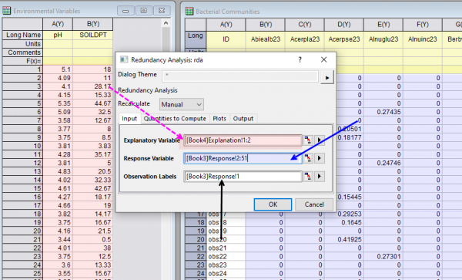The width and height of the screenshot is (462, 280).
Task: Click range selector icon for Response Variable
Action: (x=308, y=158)
